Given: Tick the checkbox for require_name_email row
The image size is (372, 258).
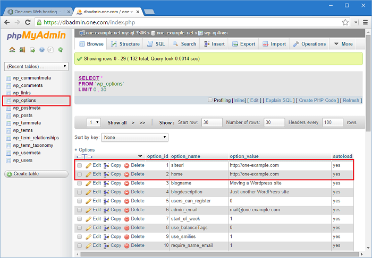Looking at the screenshot, I should 80,245.
